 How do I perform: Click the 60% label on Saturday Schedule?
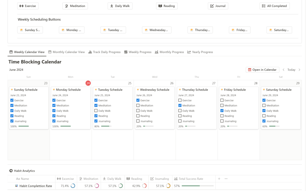tap(265, 127)
